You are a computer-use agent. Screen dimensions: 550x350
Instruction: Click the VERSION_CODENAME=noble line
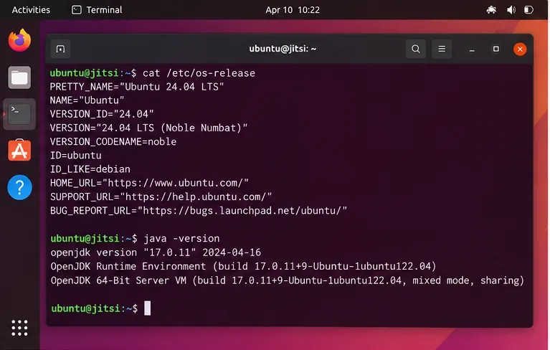click(113, 142)
